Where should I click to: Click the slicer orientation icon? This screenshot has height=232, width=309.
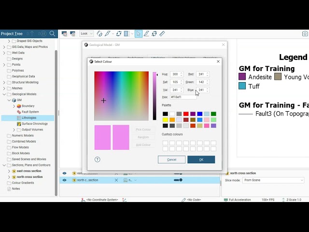(x=119, y=34)
